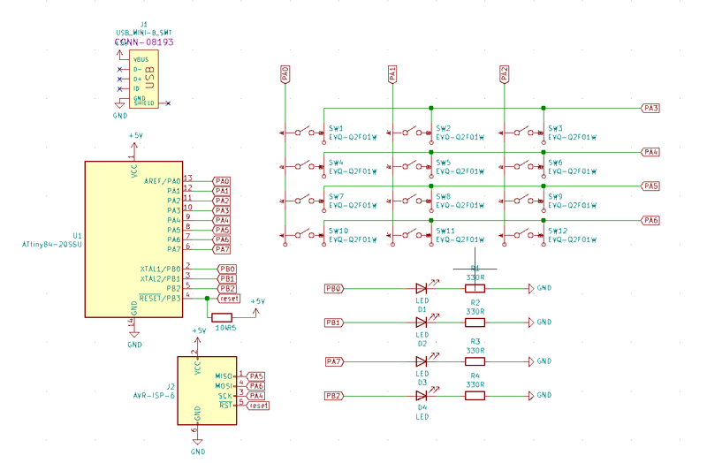The height and width of the screenshot is (463, 707).
Task: Select switch SW2 symbol
Action: coord(410,132)
